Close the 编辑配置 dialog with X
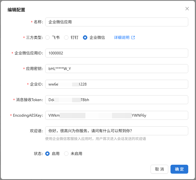 (187, 9)
